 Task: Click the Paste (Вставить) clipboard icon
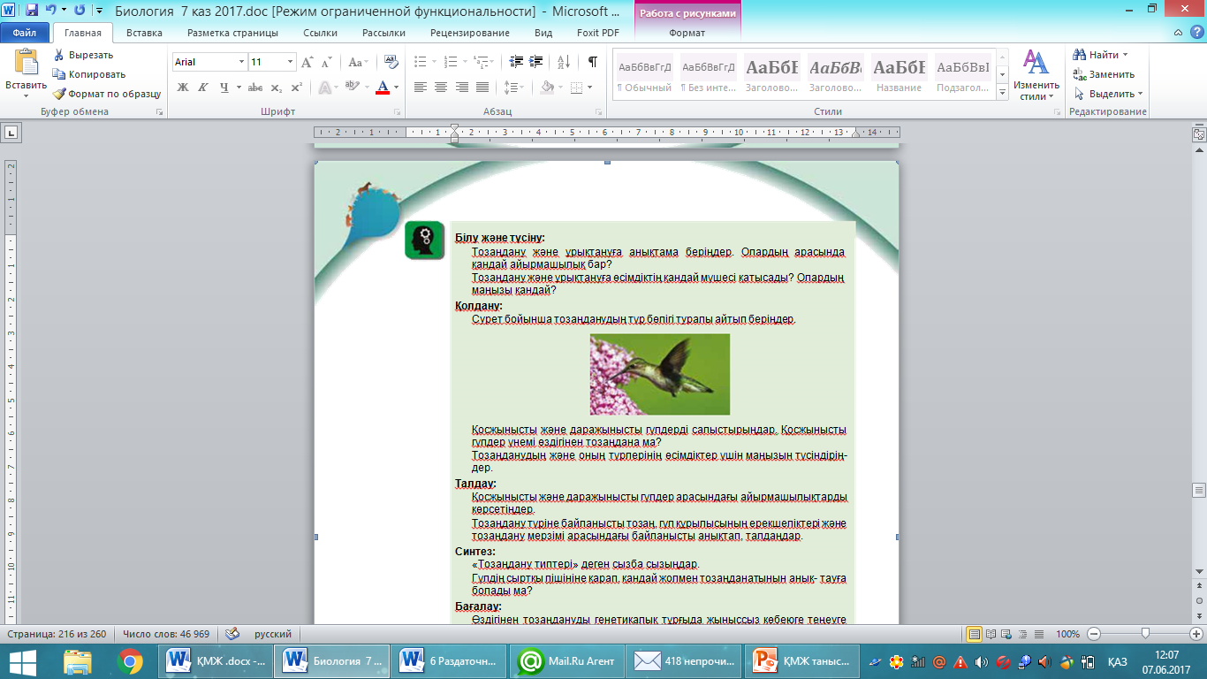(x=26, y=62)
